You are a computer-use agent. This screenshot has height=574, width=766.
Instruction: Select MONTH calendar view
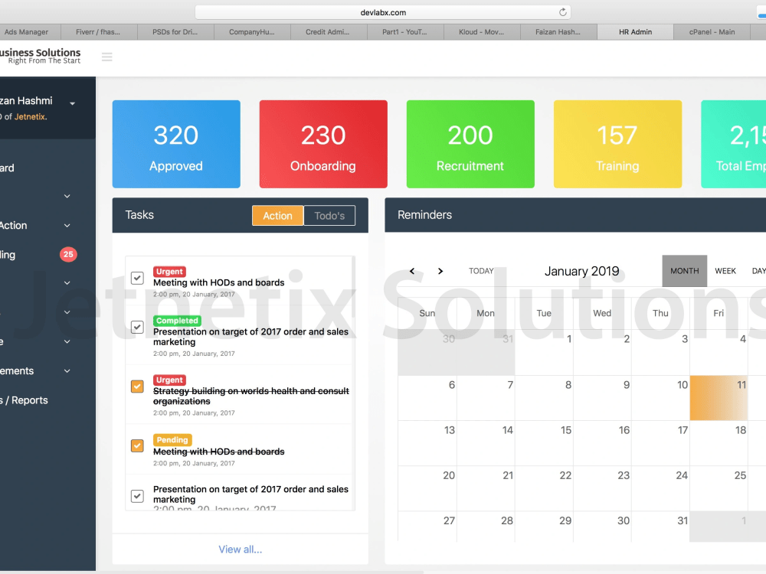684,271
